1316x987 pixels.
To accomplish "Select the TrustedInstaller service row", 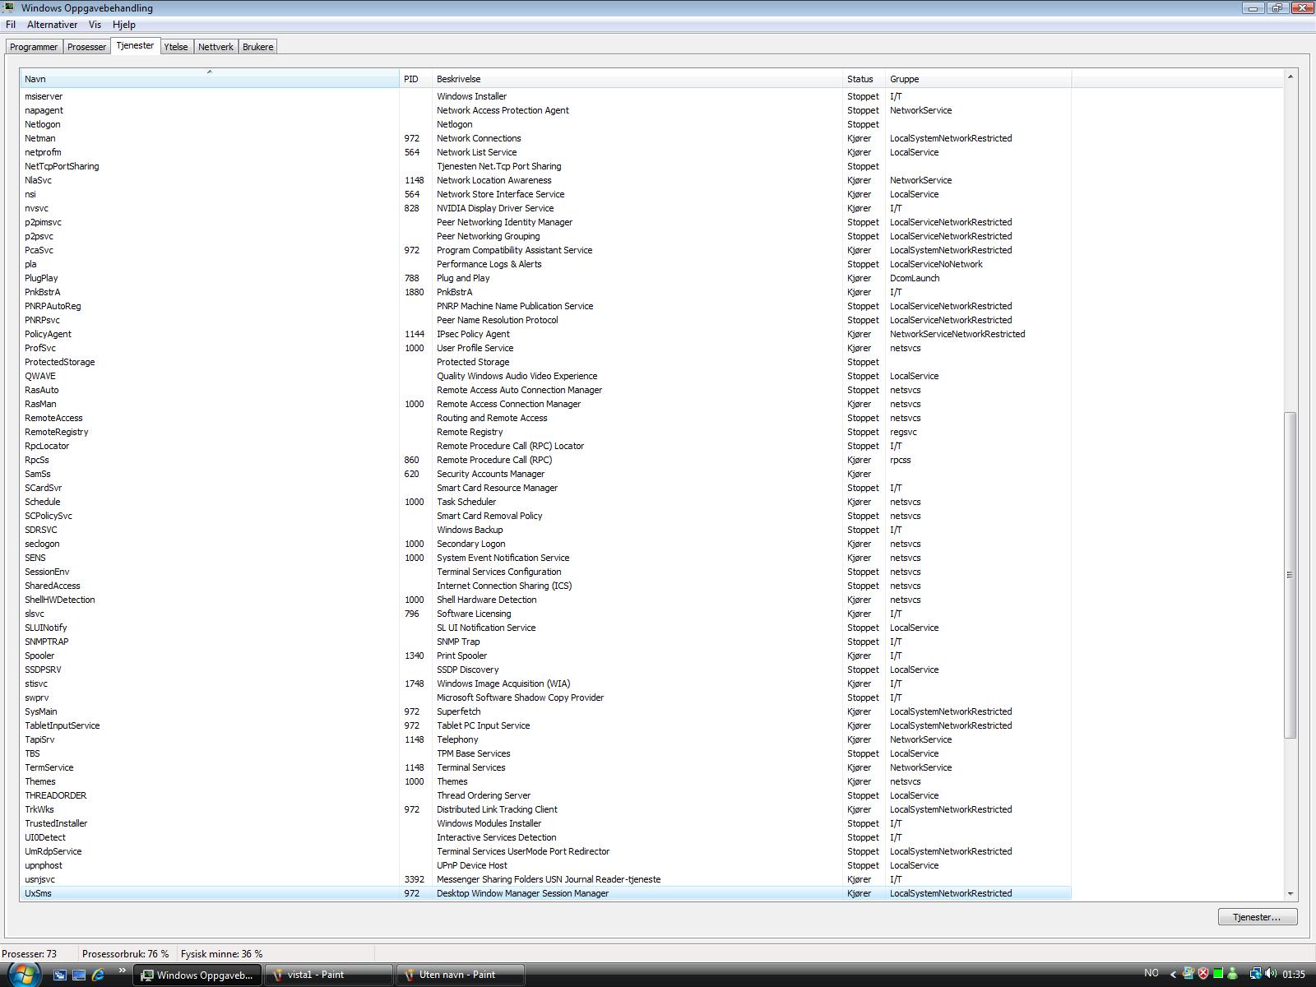I will tap(545, 823).
